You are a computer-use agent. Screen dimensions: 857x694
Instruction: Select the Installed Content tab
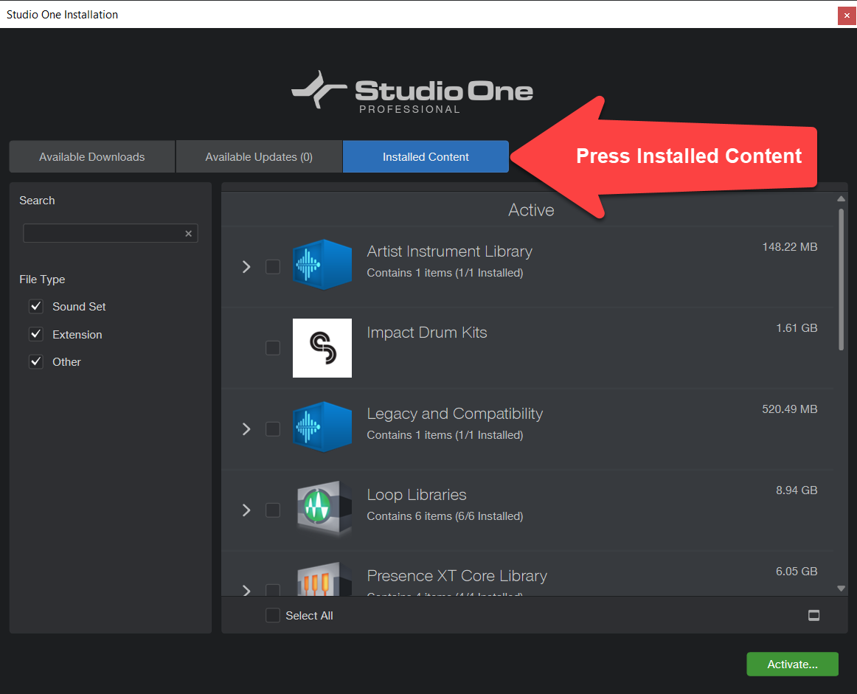point(426,156)
